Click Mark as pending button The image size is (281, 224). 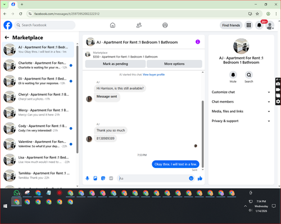(115, 64)
